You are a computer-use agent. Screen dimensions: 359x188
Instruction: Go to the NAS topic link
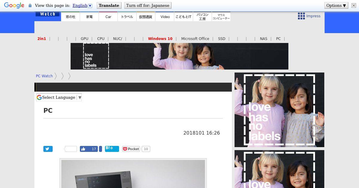pyautogui.click(x=264, y=39)
